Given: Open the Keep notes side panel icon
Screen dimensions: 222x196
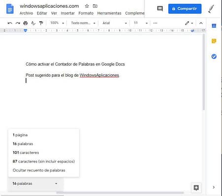Looking at the screenshot, I should [214, 41].
